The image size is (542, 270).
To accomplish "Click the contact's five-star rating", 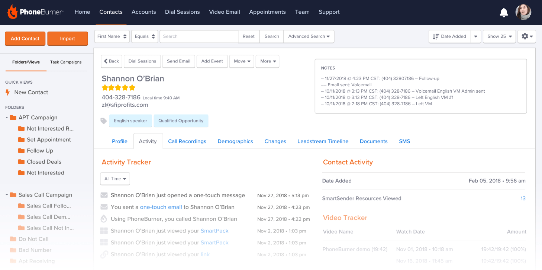I will (x=119, y=88).
